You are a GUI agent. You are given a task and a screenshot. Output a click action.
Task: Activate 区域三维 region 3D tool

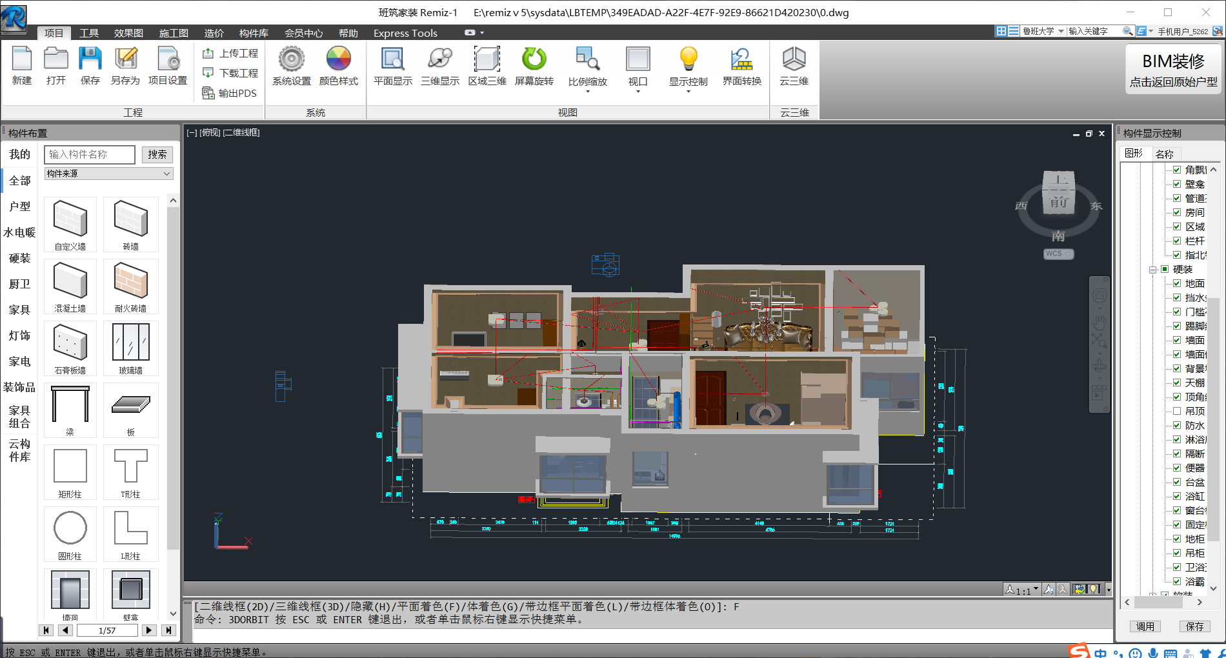[487, 66]
